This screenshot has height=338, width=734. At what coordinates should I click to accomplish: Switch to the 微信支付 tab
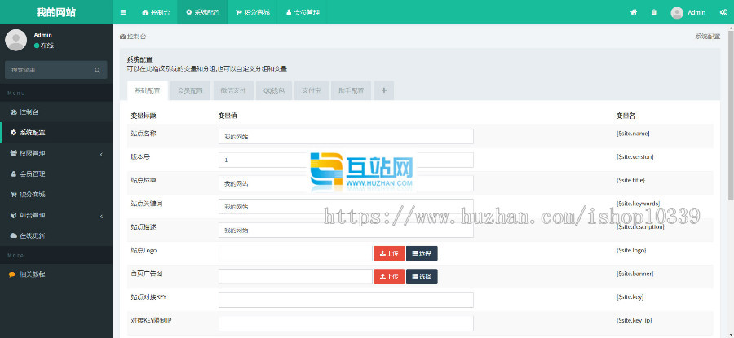click(233, 90)
